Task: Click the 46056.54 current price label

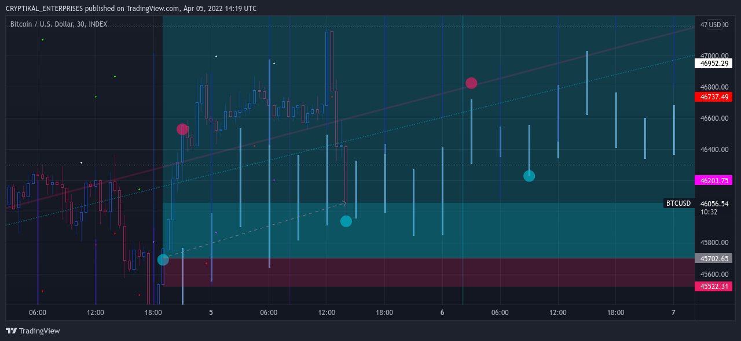Action: coord(713,203)
